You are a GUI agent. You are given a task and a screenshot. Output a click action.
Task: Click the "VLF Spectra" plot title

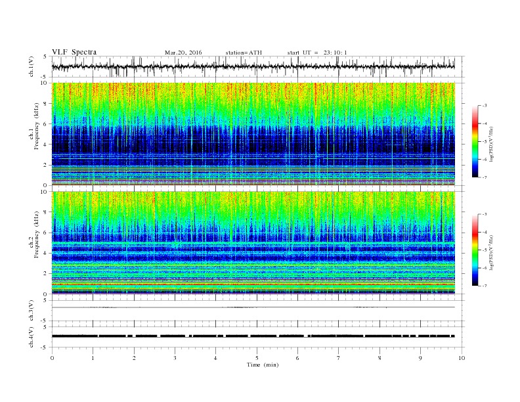coord(74,52)
